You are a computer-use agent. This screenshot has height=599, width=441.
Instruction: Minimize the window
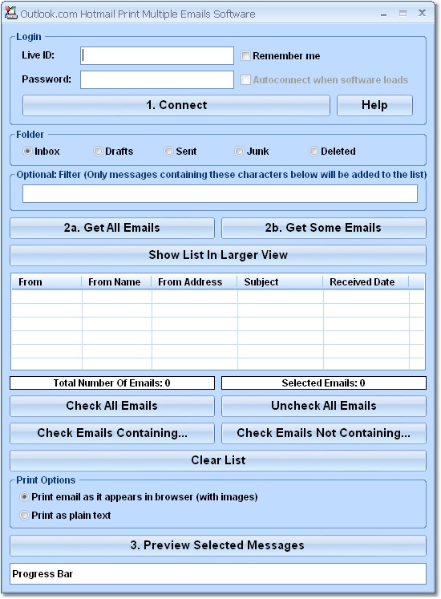[x=384, y=14]
